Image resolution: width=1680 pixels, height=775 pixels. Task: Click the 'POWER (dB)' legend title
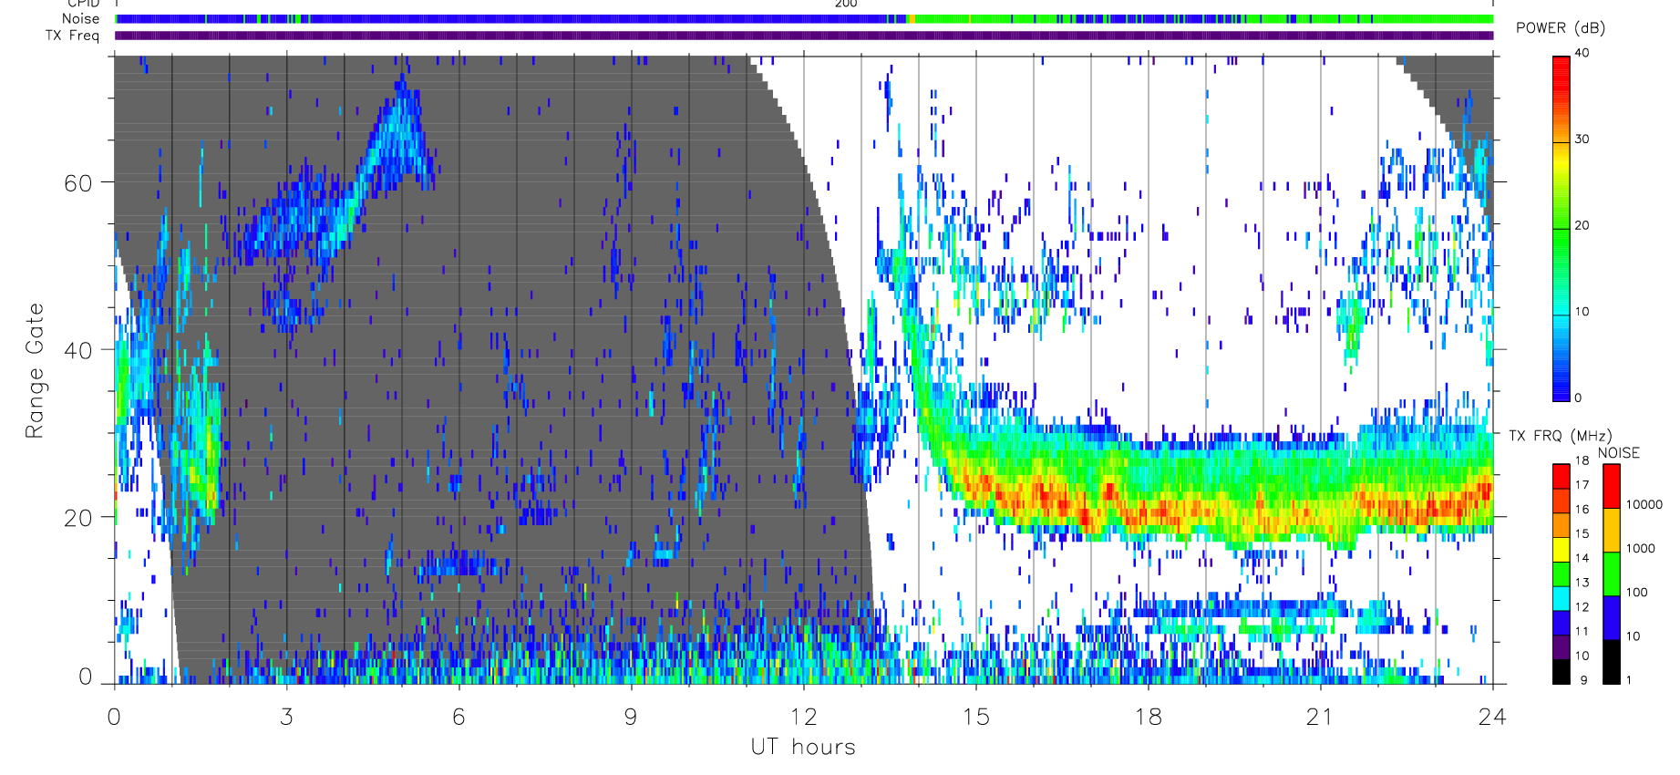pyautogui.click(x=1560, y=28)
